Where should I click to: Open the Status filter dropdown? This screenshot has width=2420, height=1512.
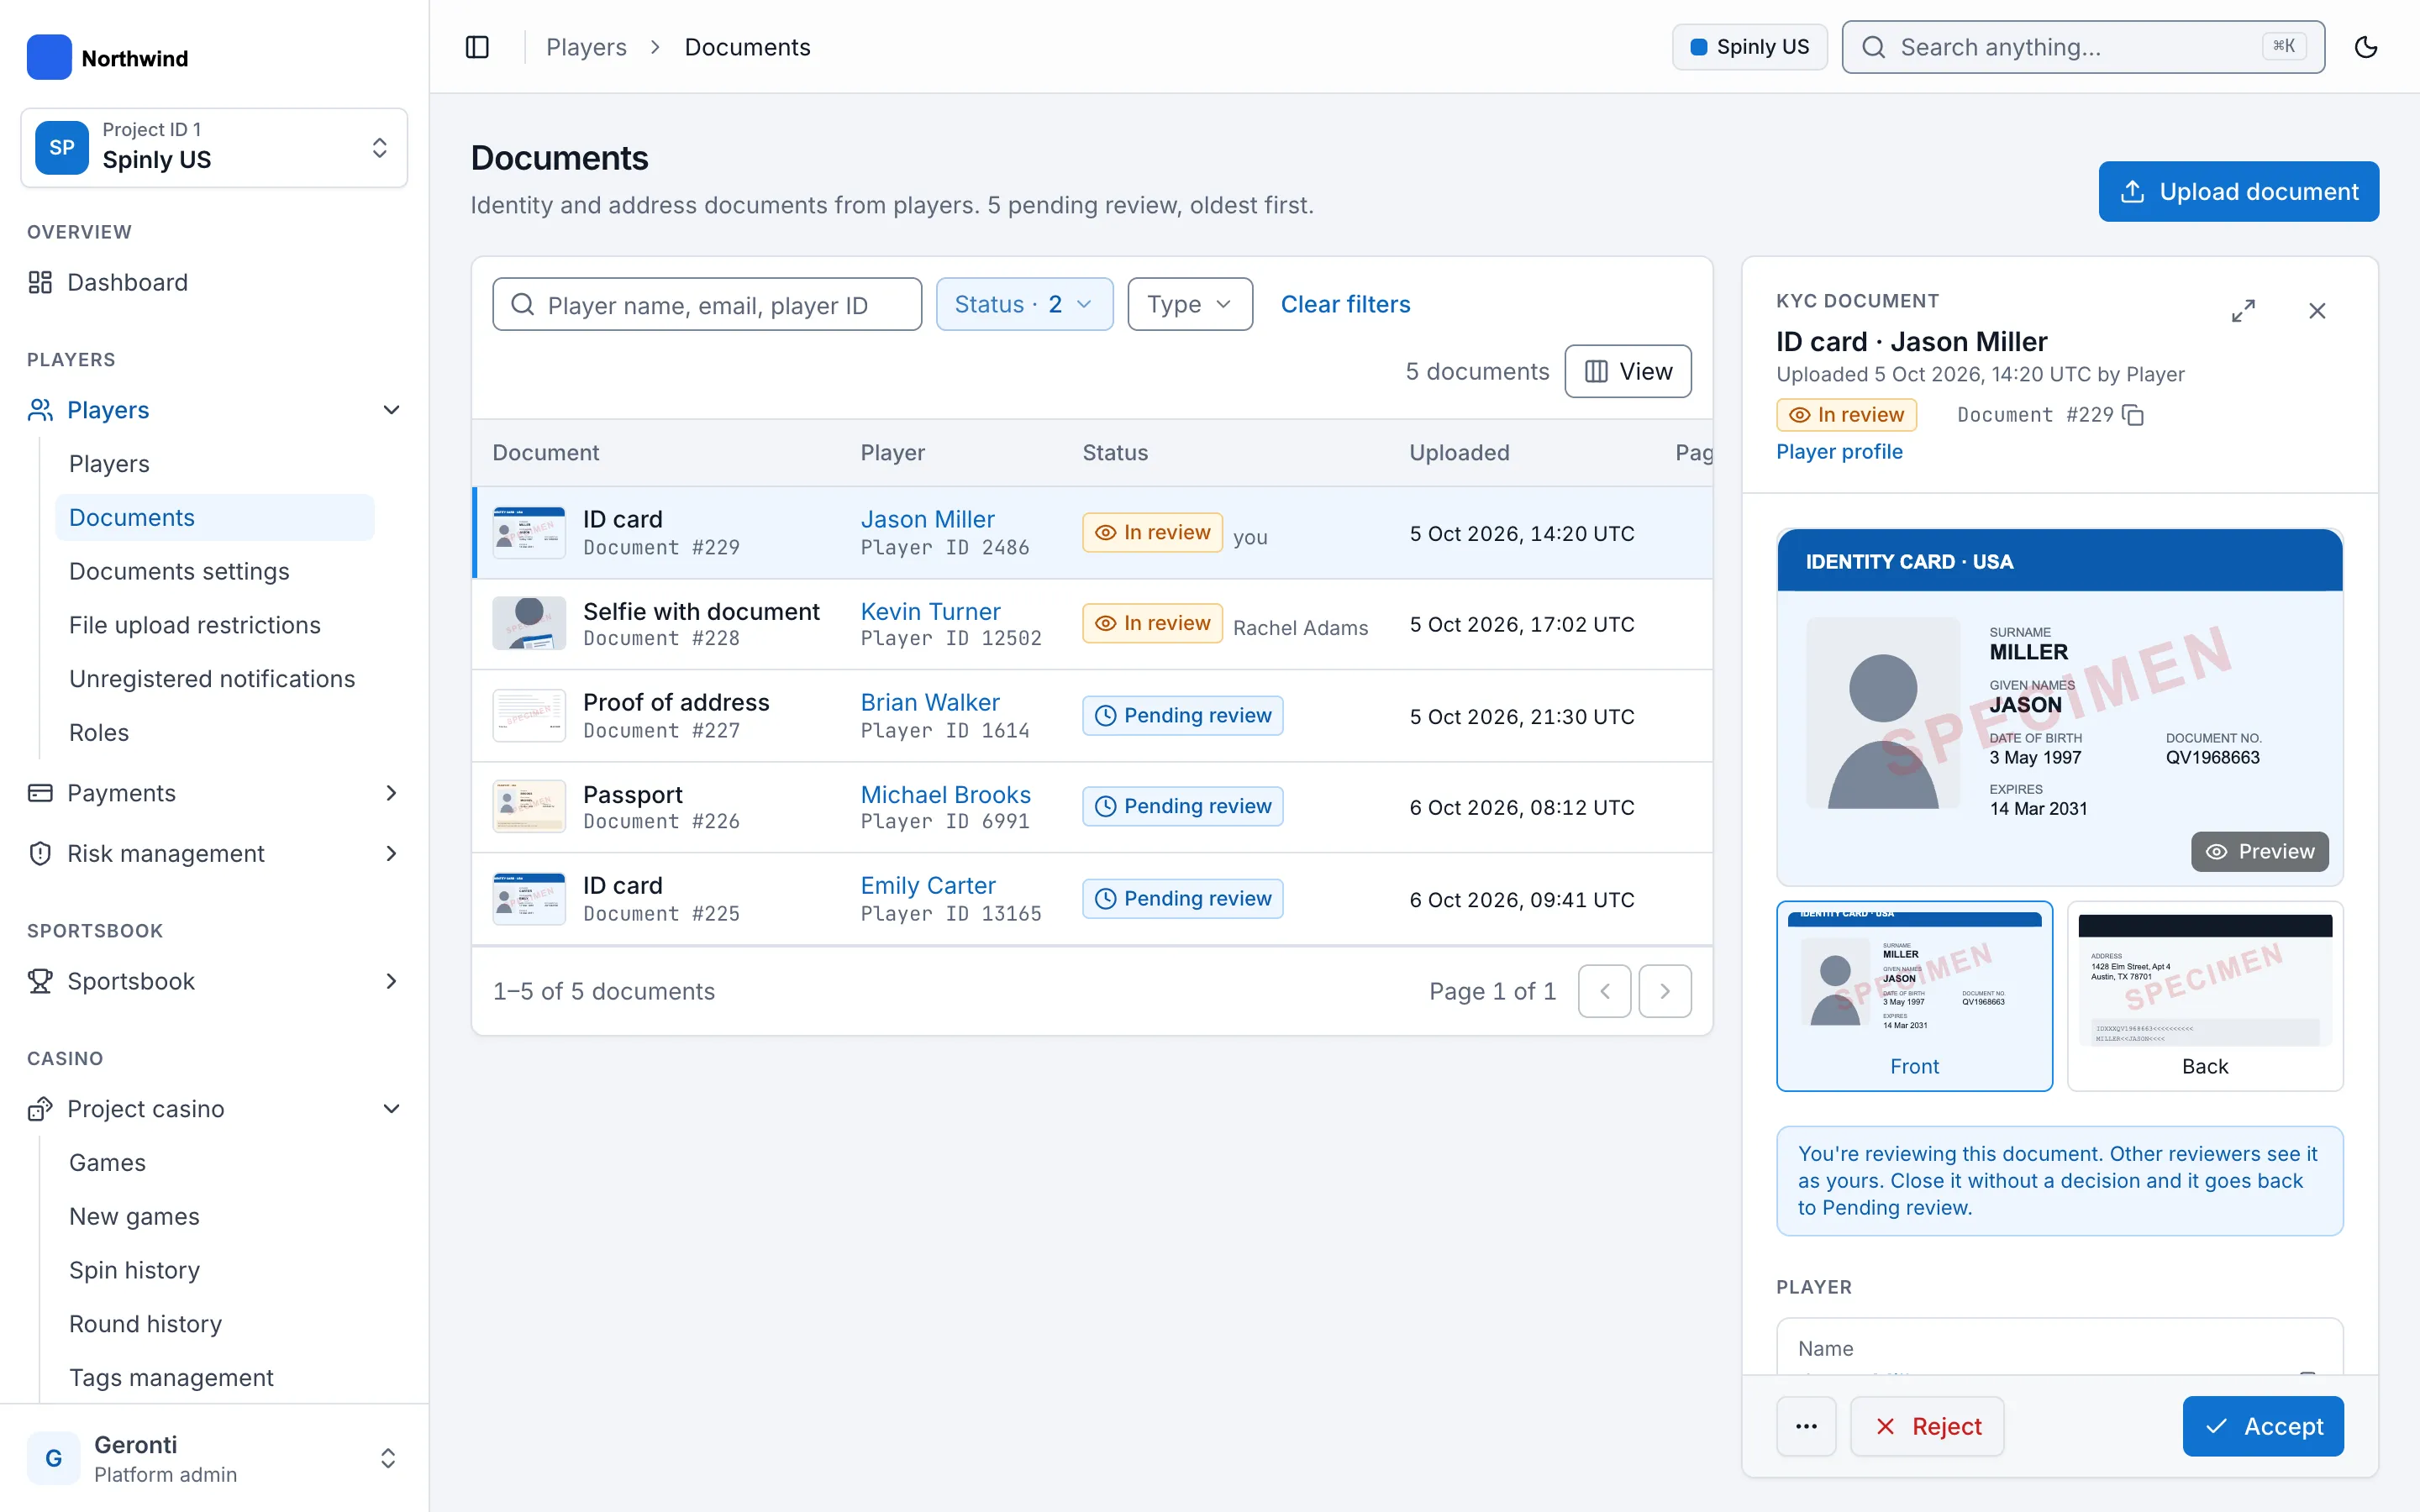1024,304
